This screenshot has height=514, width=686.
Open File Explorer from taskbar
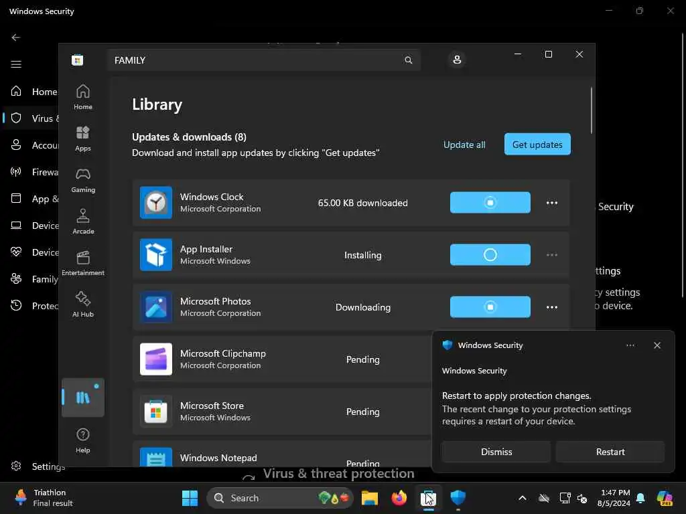[370, 498]
